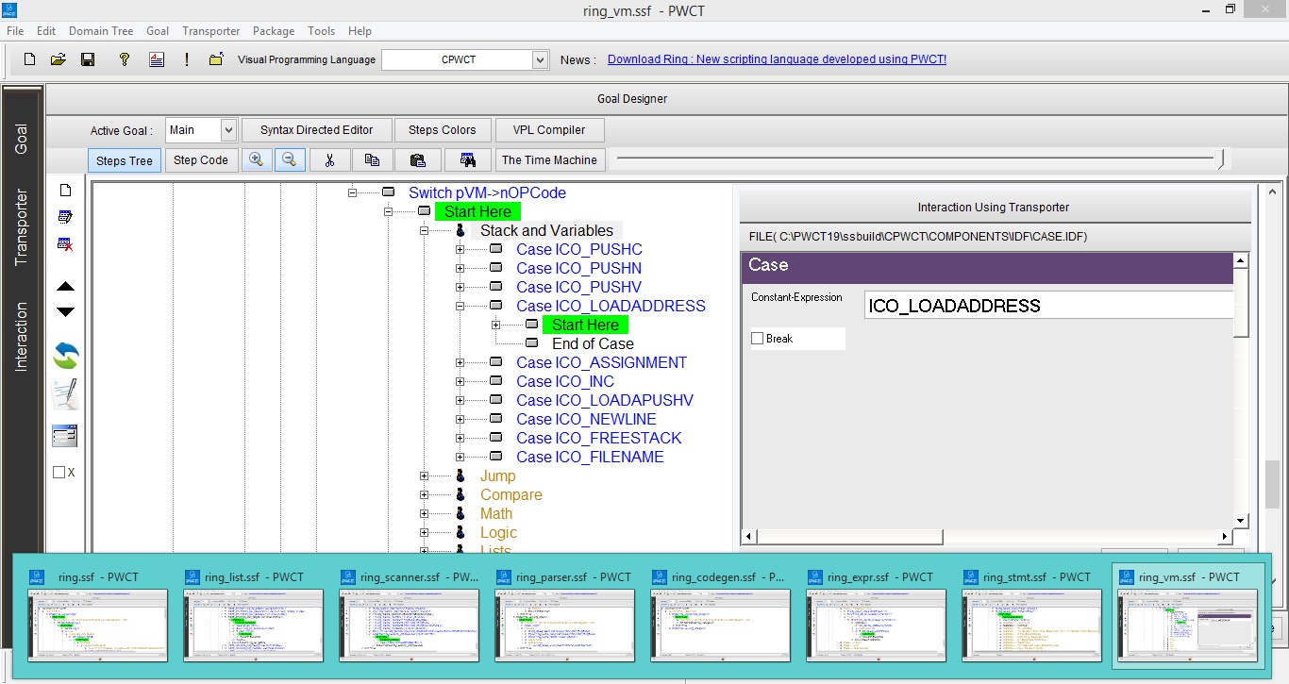
Task: Click the Save floppy disk icon
Action: [88, 59]
